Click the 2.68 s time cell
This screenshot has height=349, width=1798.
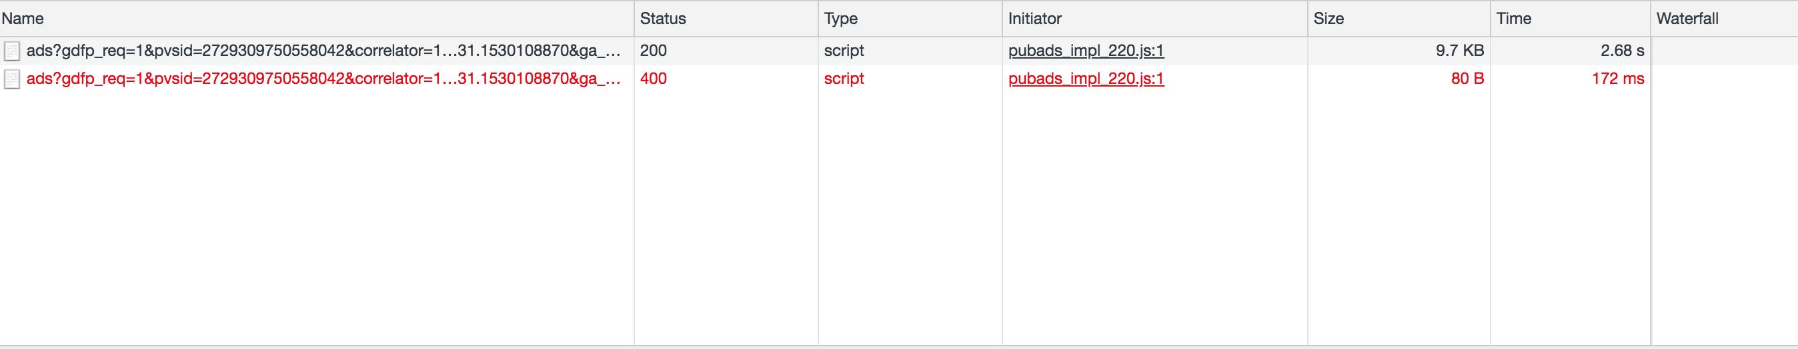[1621, 51]
